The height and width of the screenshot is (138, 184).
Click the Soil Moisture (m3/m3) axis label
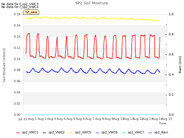pos(4,65)
